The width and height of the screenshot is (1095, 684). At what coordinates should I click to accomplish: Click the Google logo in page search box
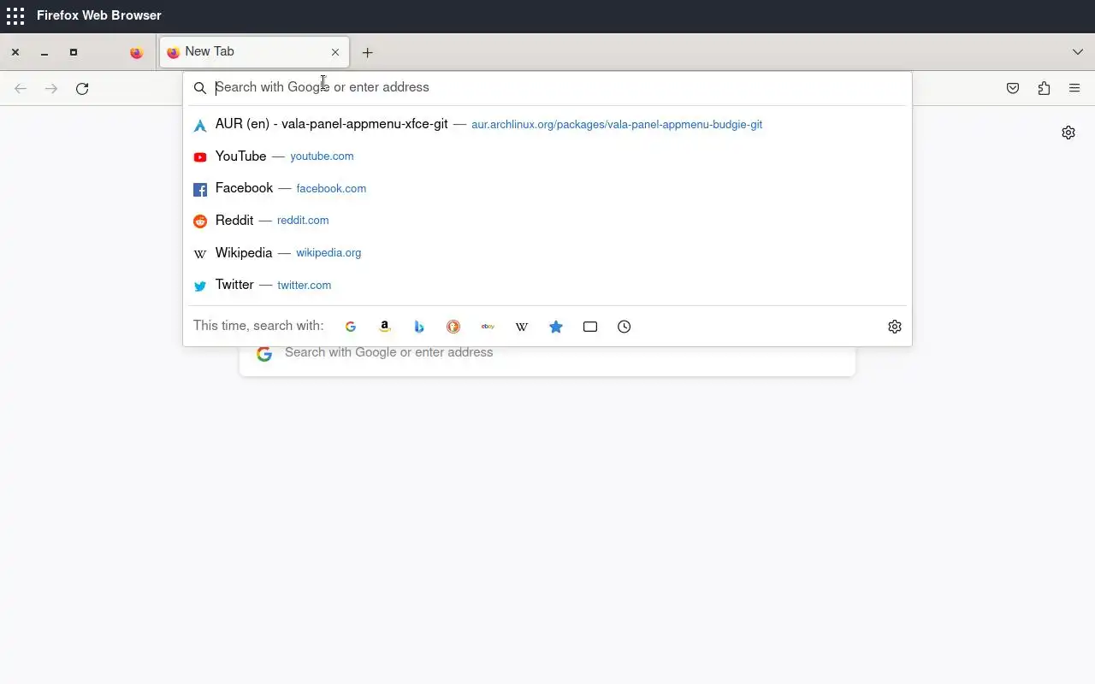pyautogui.click(x=264, y=353)
